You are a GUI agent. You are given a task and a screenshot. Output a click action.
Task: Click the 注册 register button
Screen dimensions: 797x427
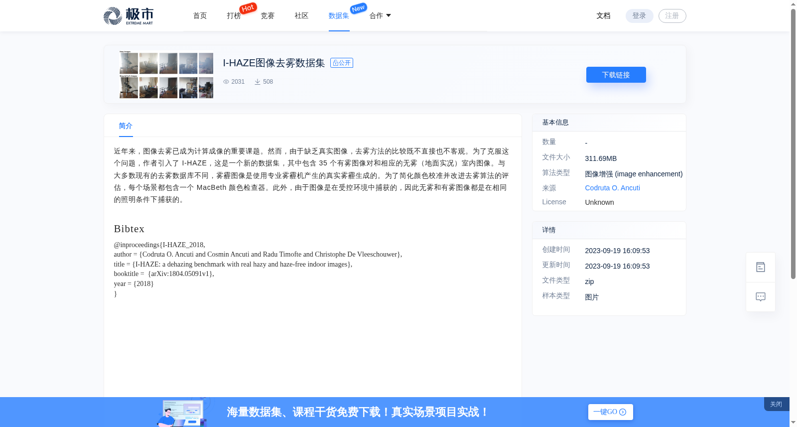pos(672,16)
